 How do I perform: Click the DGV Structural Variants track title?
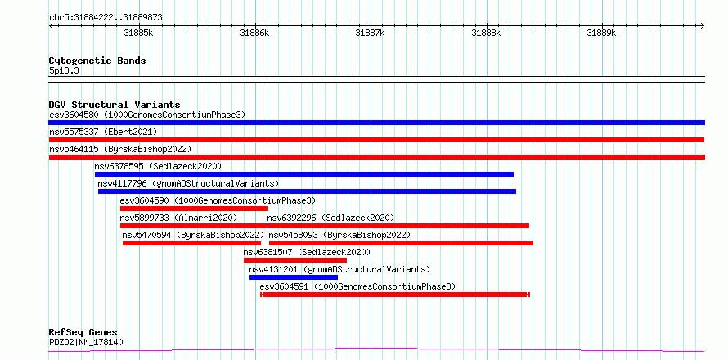(115, 105)
